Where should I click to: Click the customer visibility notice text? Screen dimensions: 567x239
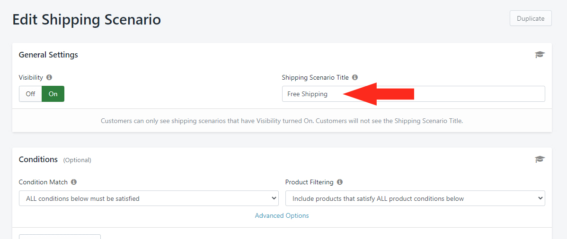pos(282,121)
